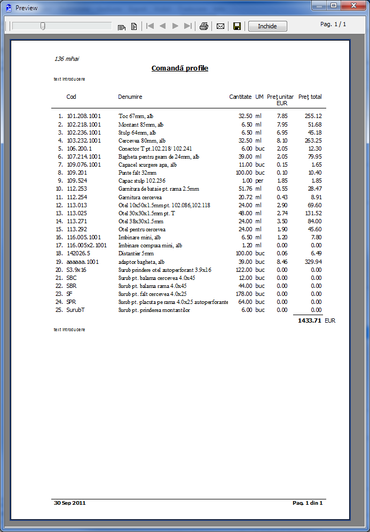Screen dimensions: 370x532
Task: Click 'Conector T pt.102.218/ 102.241' item
Action: (x=156, y=148)
